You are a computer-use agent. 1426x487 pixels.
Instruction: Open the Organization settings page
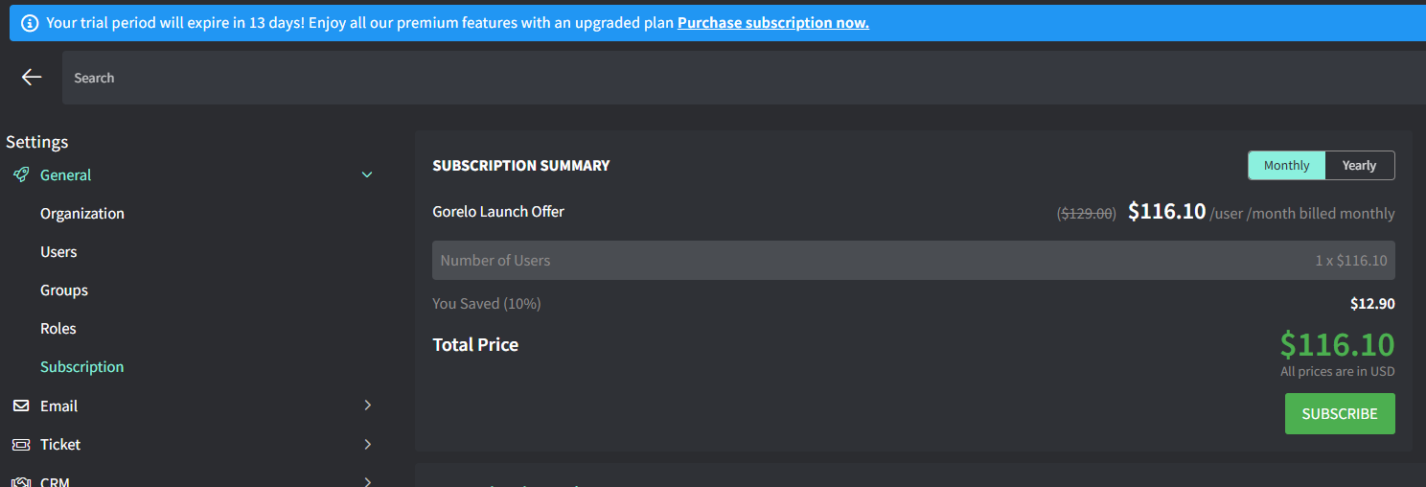tap(82, 213)
